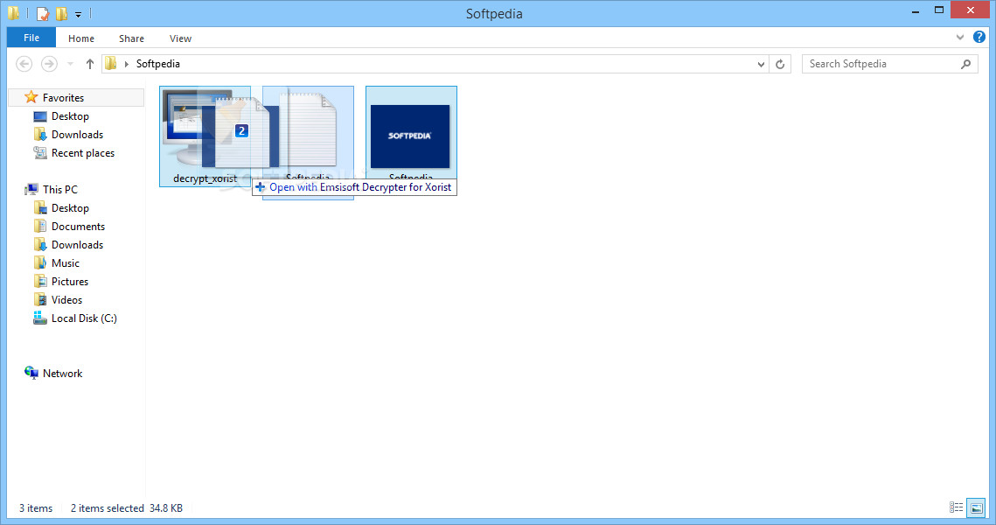996x525 pixels.
Task: Open Downloads under This PC
Action: click(x=77, y=245)
